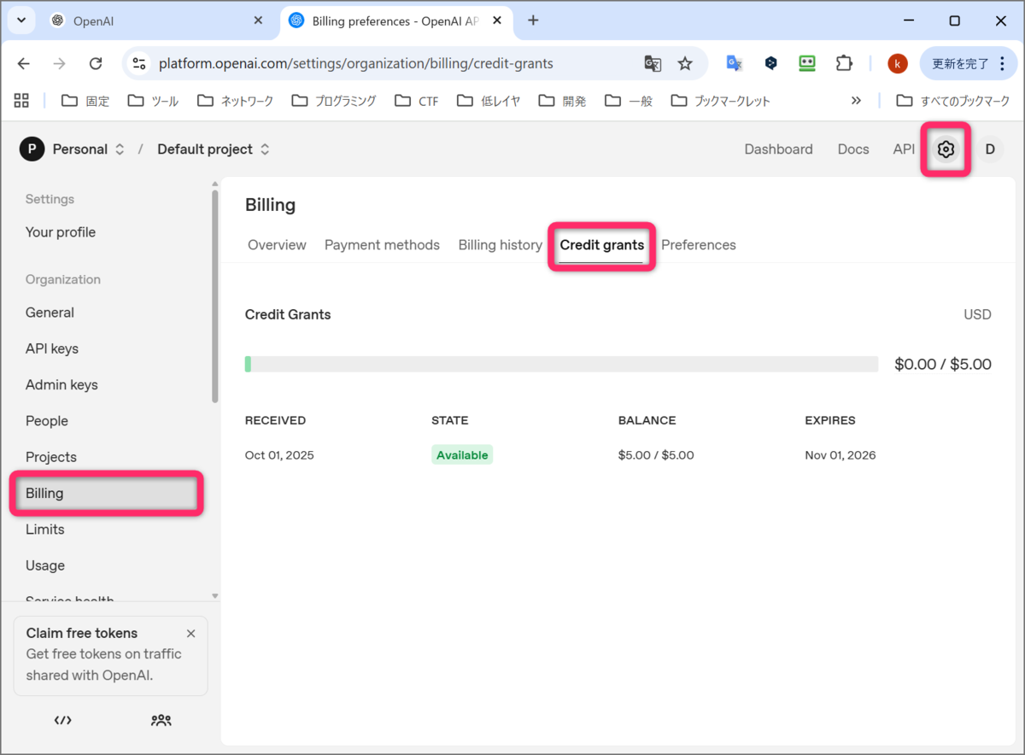Switch to the Overview billing tab
The width and height of the screenshot is (1025, 755).
coord(277,245)
